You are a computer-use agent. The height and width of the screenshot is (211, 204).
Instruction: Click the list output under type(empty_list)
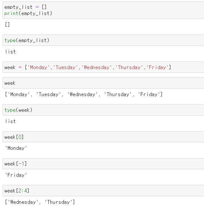click(10, 52)
